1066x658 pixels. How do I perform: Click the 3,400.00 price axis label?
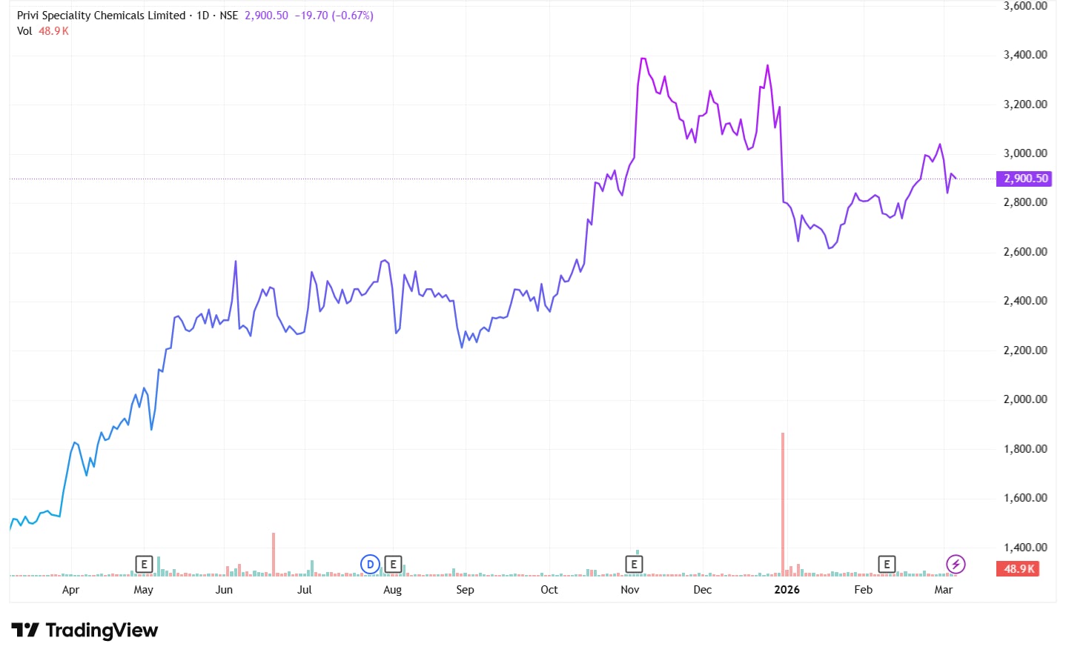(x=1025, y=55)
